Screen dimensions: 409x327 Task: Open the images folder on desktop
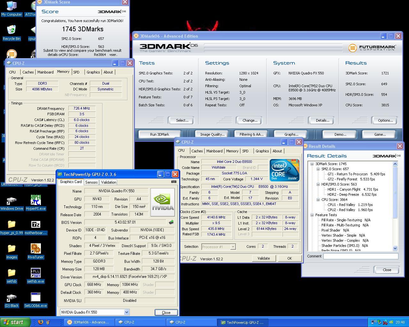pos(12,251)
